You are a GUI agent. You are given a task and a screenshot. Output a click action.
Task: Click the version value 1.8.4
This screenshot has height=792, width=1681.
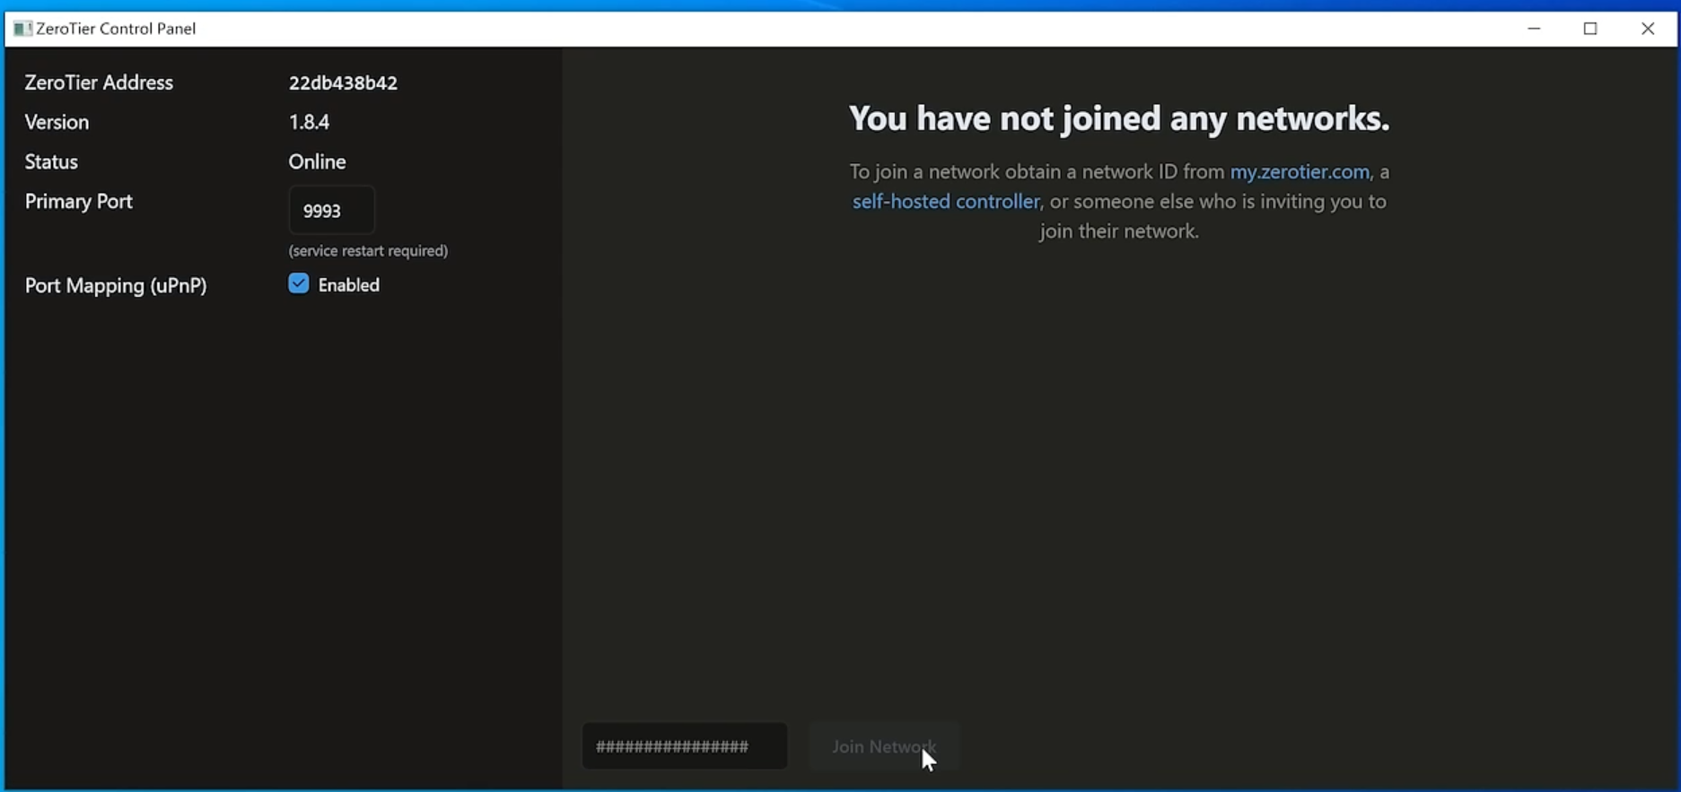click(x=309, y=122)
